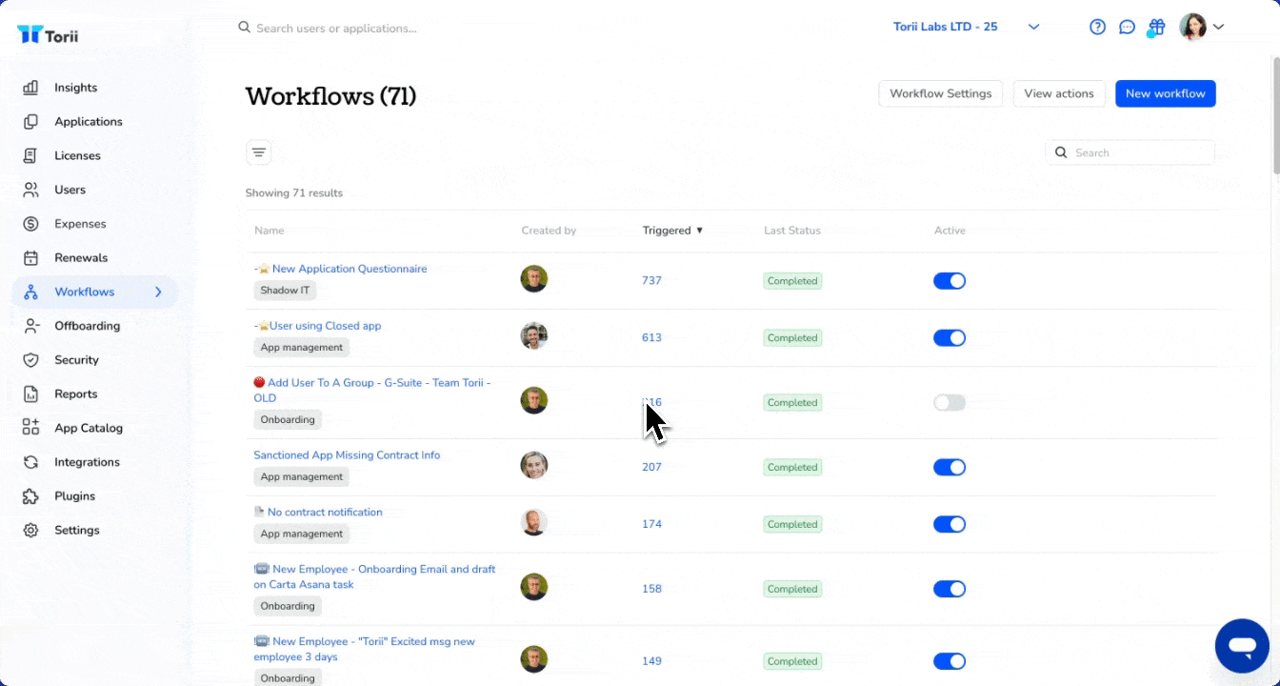This screenshot has height=686, width=1280.
Task: Open User using Closed app workflow
Action: [x=325, y=326]
